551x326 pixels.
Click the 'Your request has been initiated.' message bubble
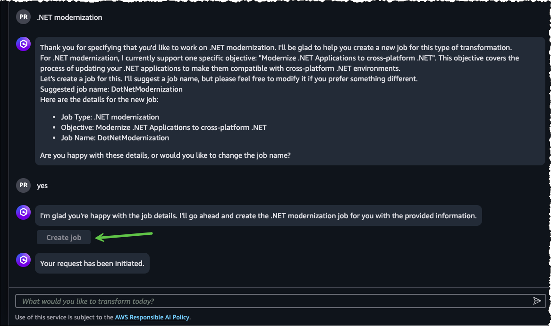[92, 264]
